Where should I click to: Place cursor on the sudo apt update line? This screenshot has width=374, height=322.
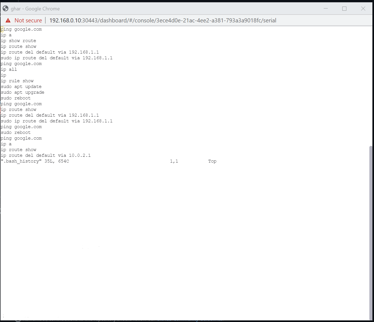pos(21,86)
